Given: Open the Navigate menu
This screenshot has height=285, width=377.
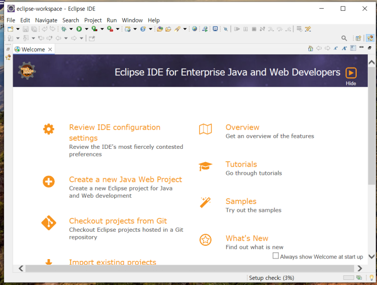Looking at the screenshot, I should (46, 20).
